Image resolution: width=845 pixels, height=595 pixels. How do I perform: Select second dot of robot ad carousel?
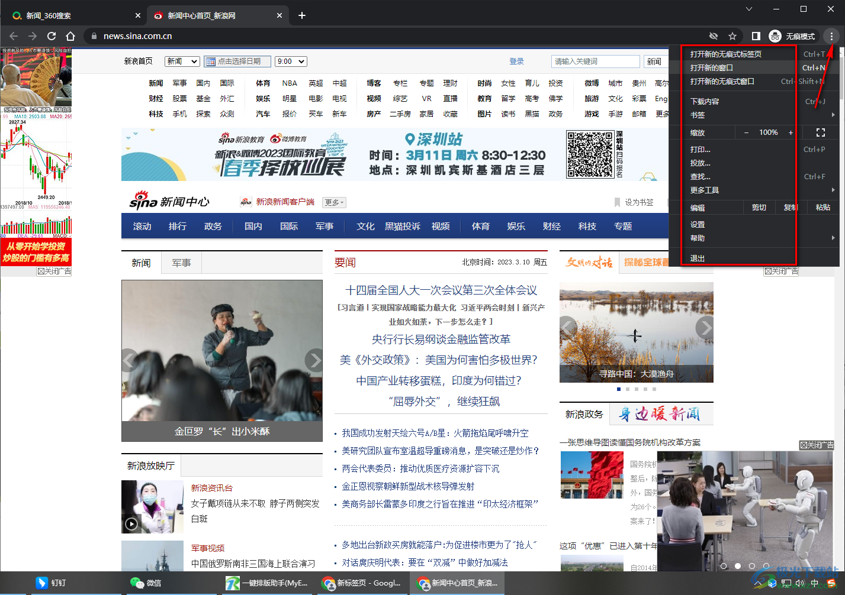click(x=738, y=566)
